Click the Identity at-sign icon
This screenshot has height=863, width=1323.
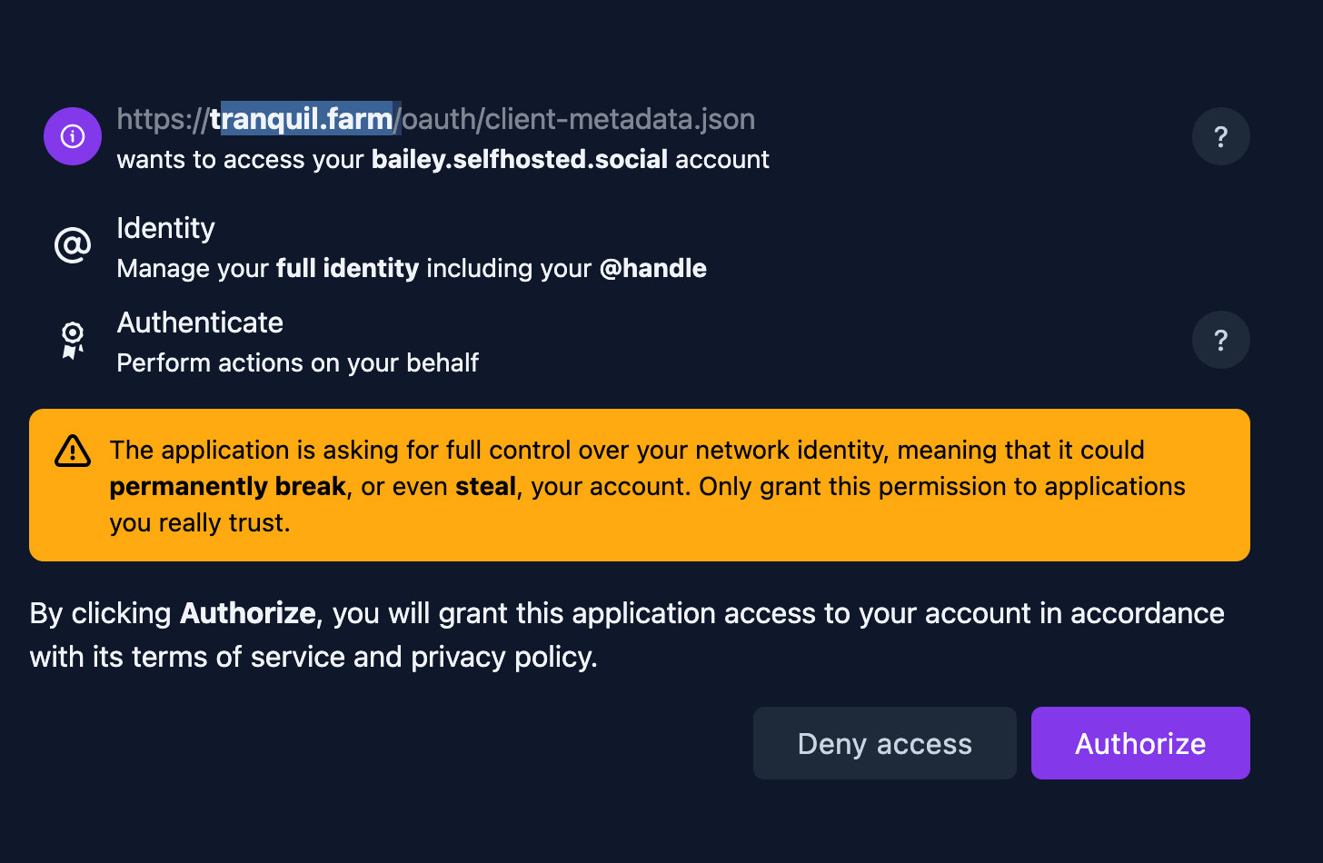(x=73, y=245)
